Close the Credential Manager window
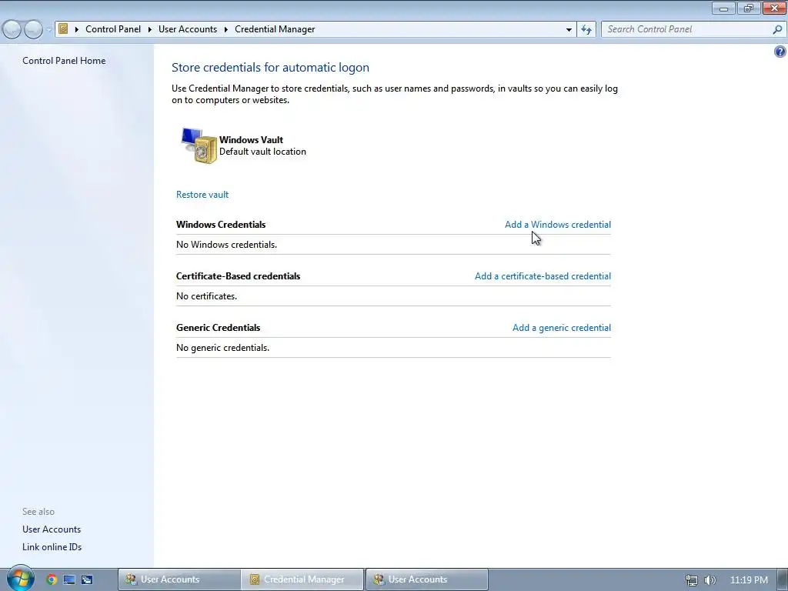The width and height of the screenshot is (788, 591). coord(774,8)
